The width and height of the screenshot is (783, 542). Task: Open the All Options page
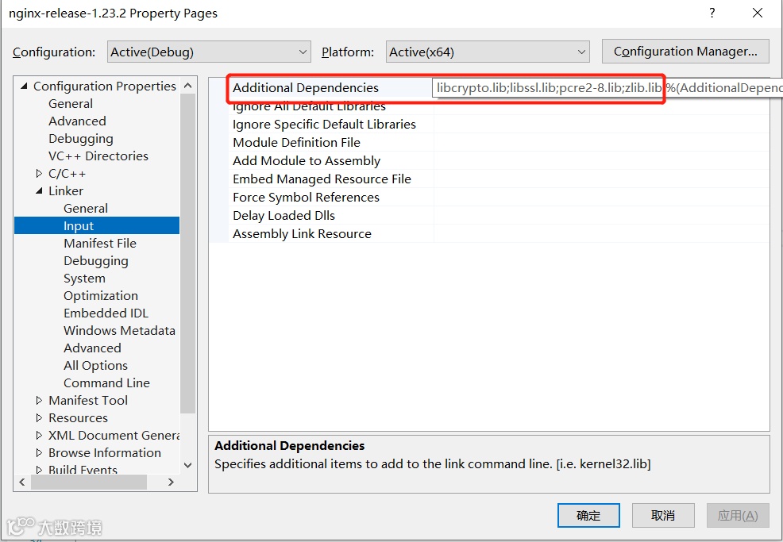pyautogui.click(x=95, y=365)
